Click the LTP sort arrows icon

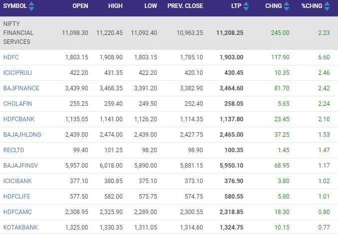click(x=246, y=6)
